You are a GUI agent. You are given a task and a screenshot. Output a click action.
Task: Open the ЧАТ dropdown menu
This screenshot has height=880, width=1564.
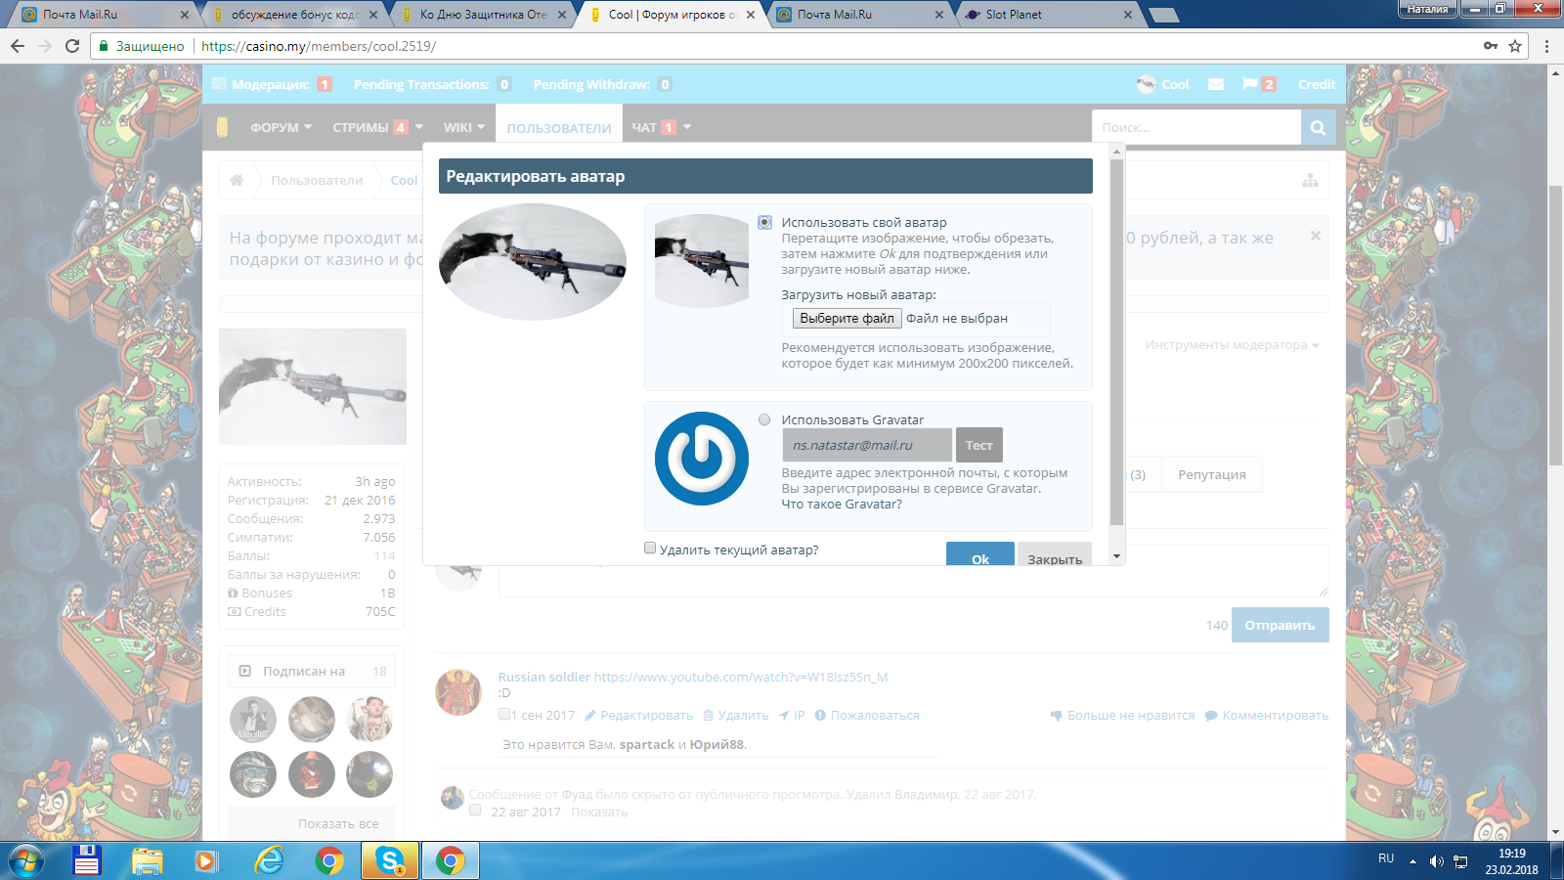point(661,127)
